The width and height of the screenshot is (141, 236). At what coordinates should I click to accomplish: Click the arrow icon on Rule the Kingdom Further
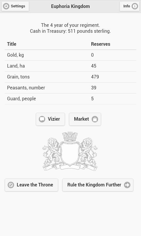tap(127, 185)
